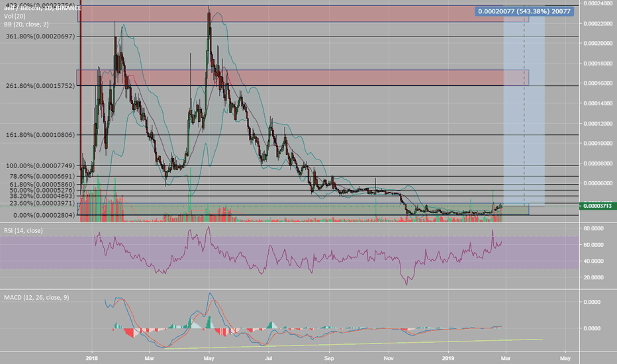
Task: Click 0.00022000 on the price axis
Action: 598,24
